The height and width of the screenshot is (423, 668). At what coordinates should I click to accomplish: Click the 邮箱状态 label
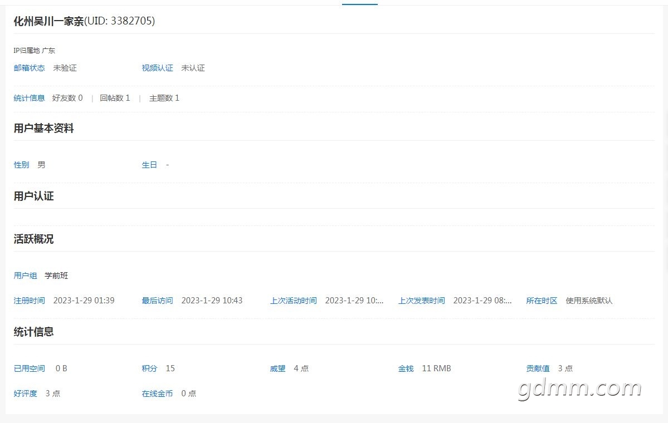point(29,68)
